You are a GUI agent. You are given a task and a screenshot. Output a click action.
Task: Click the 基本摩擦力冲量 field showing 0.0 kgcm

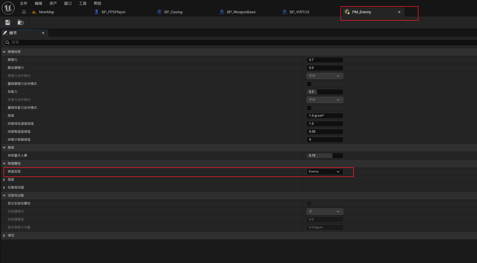coord(325,228)
